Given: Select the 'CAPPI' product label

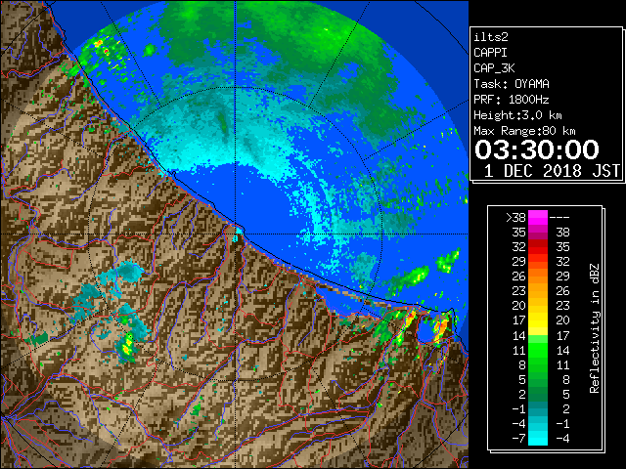Looking at the screenshot, I should (x=490, y=53).
